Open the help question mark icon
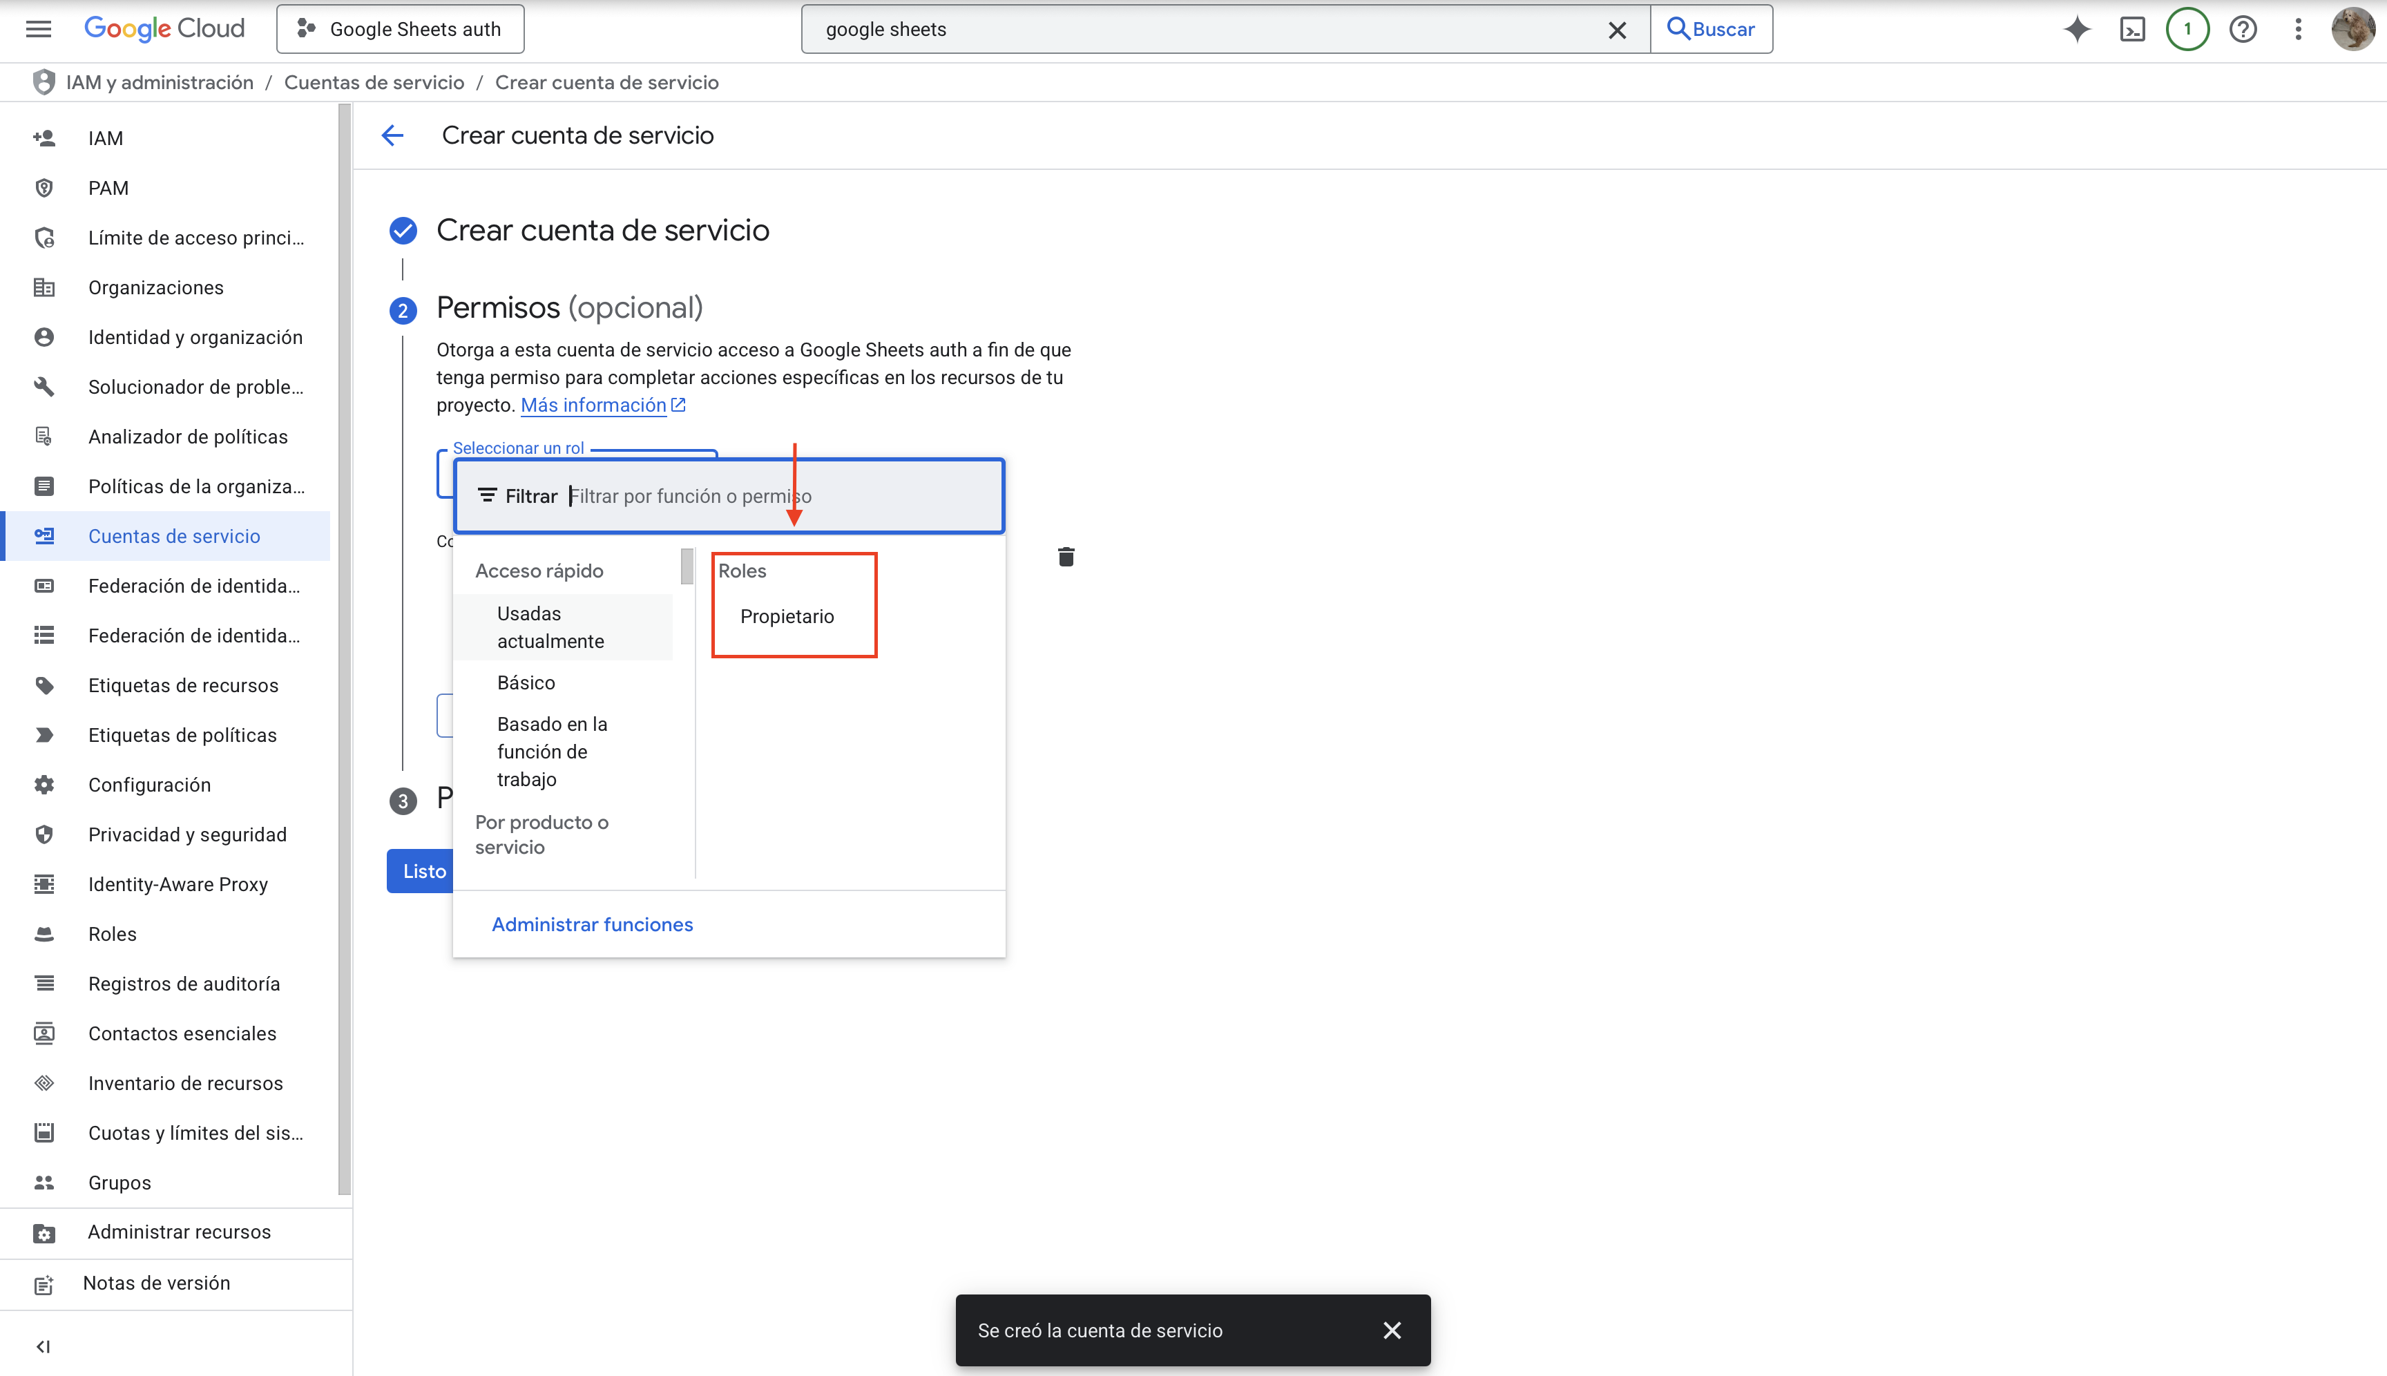2387x1376 pixels. [x=2243, y=29]
